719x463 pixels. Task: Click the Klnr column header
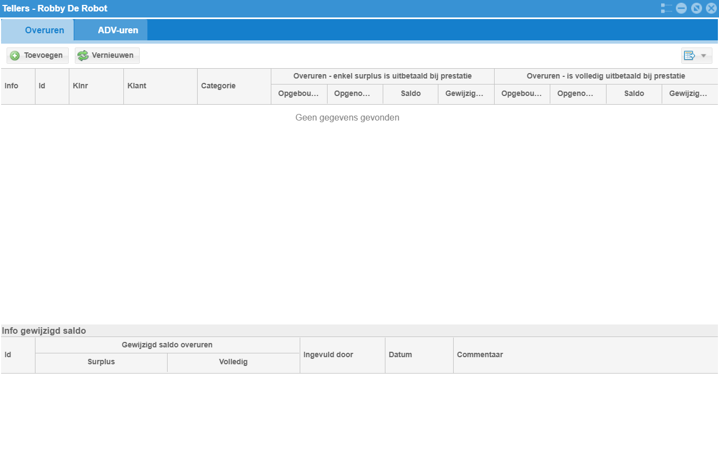(x=96, y=86)
